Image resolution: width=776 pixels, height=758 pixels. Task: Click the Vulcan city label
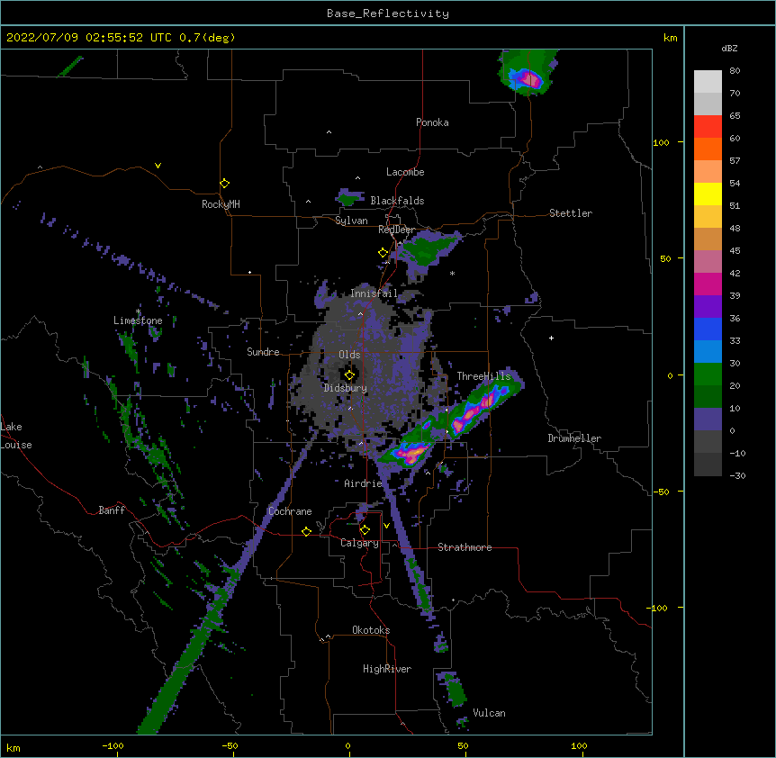[x=489, y=713]
